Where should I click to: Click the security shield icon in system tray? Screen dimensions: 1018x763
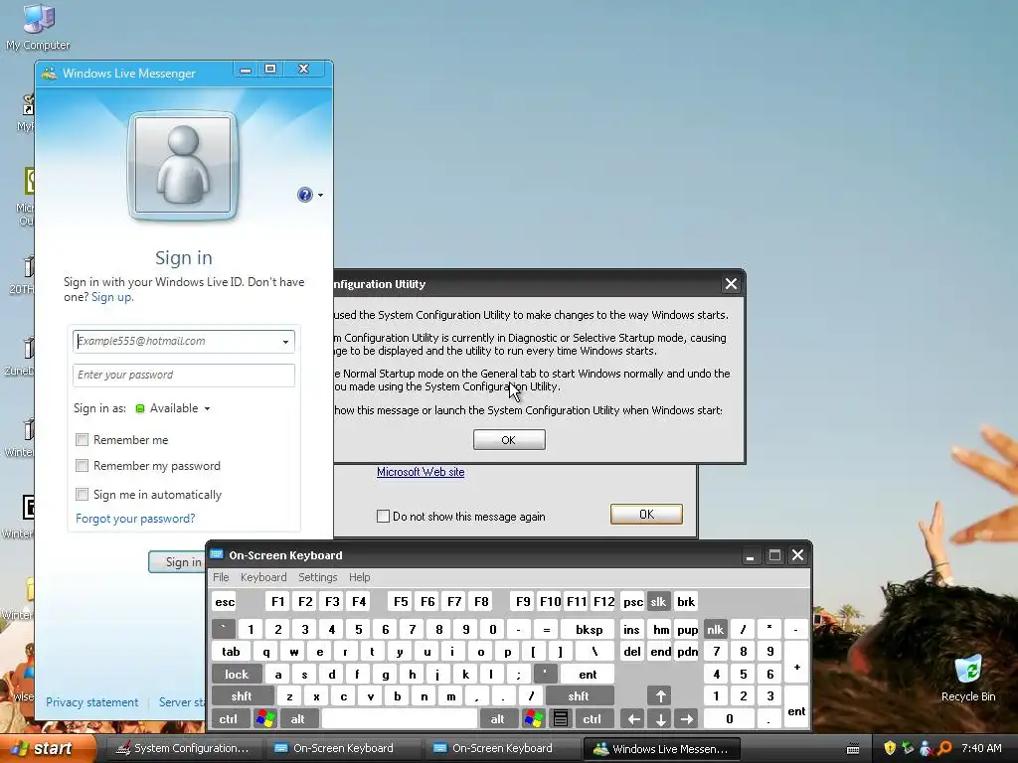pos(890,748)
